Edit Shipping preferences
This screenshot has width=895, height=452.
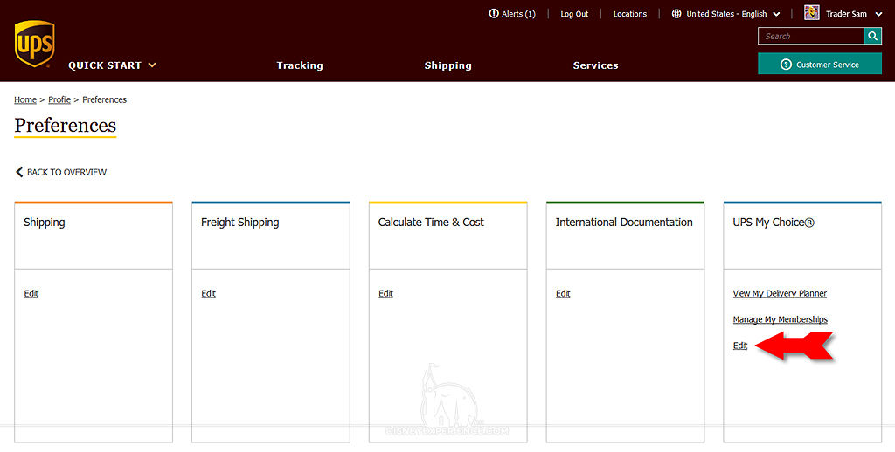pyautogui.click(x=31, y=293)
